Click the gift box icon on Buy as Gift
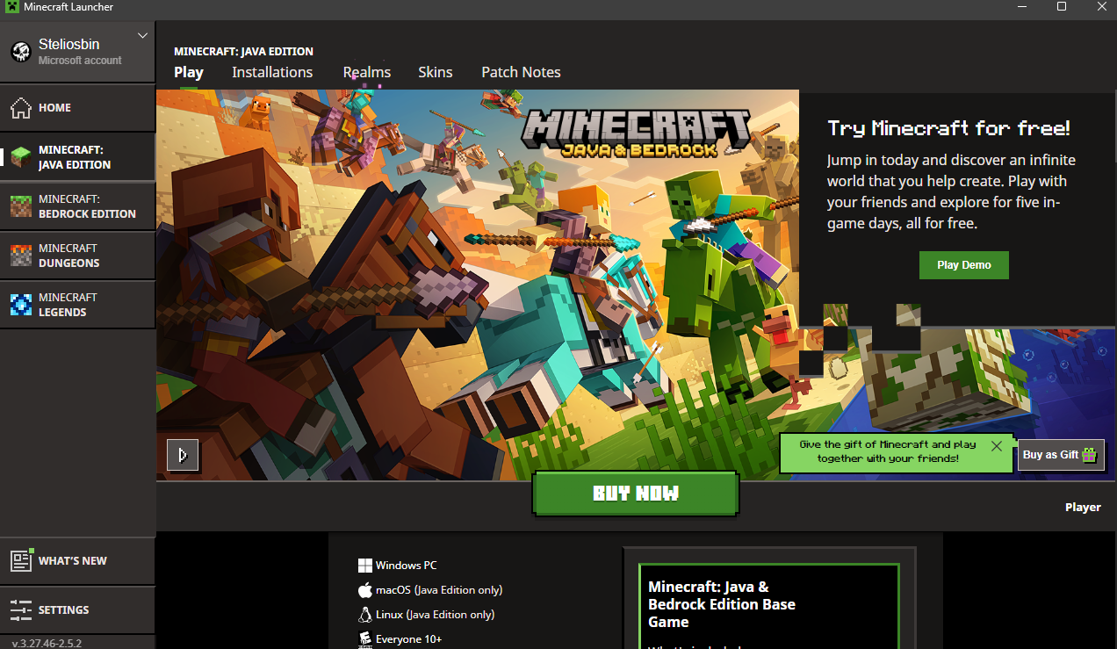This screenshot has height=649, width=1117. [x=1090, y=455]
